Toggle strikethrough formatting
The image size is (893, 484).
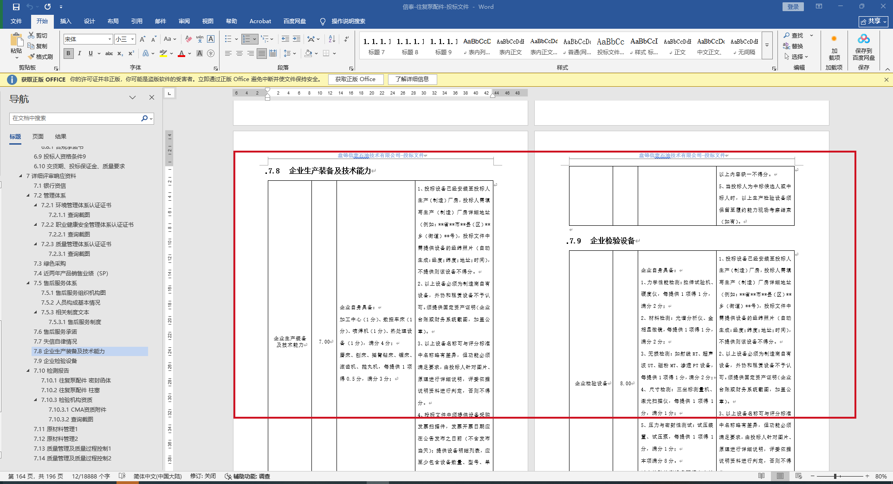109,53
